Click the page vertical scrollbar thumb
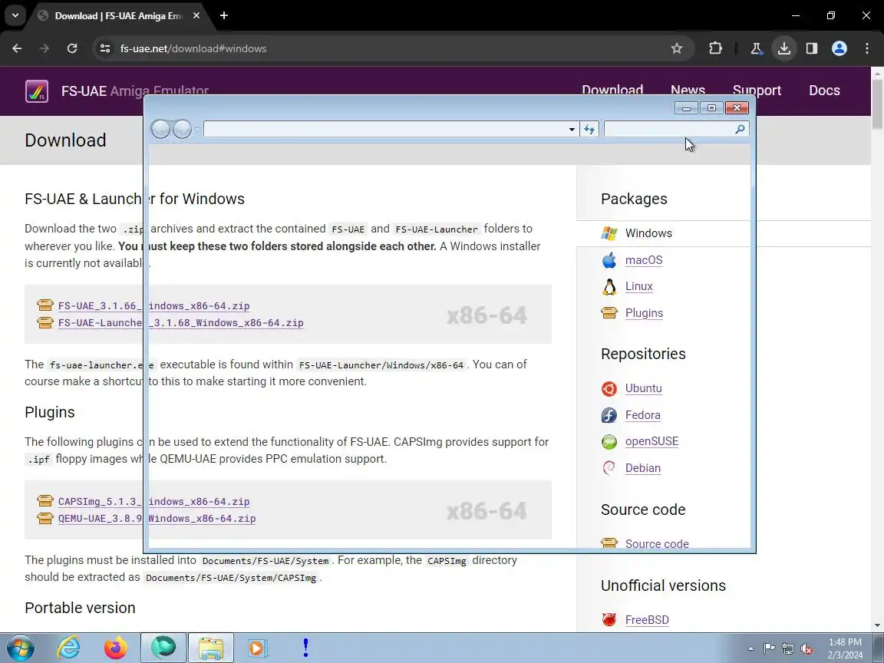Image resolution: width=884 pixels, height=663 pixels. click(877, 104)
